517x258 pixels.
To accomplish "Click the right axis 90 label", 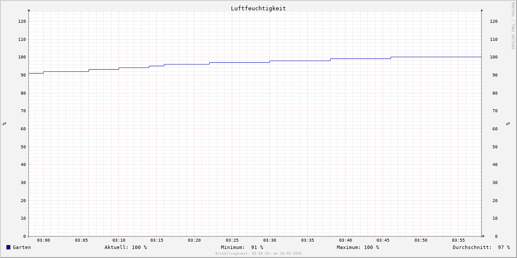I will coord(495,75).
